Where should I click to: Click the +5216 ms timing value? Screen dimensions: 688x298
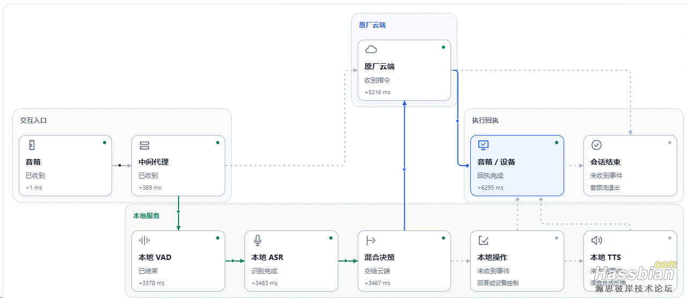378,92
